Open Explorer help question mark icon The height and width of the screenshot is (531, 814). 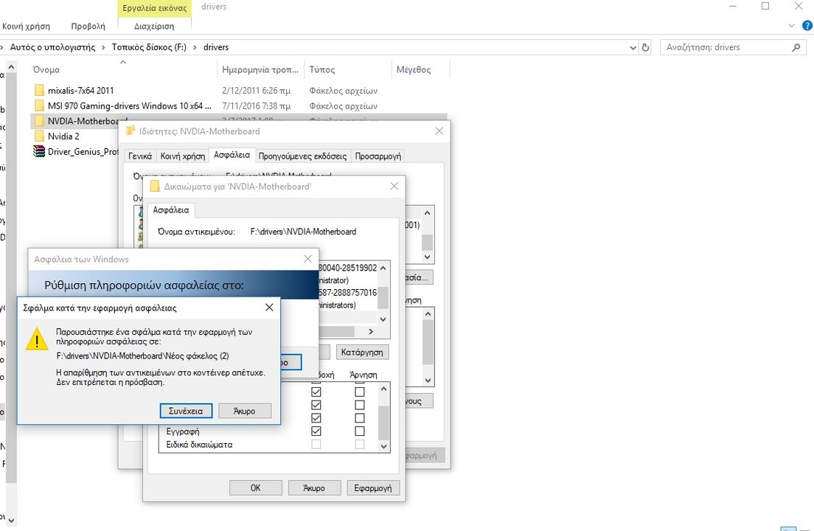tap(807, 26)
